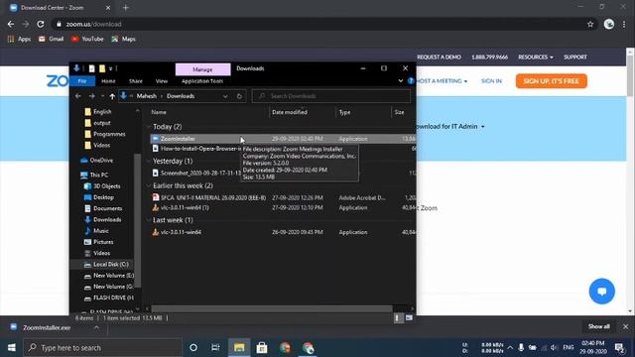This screenshot has width=635, height=357.
Task: Switch Explorer to details view icon
Action: coord(397,318)
